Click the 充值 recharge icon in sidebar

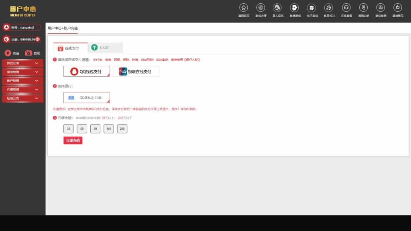[8, 53]
